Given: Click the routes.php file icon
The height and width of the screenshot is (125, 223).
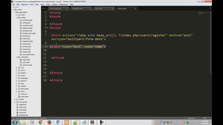Looking at the screenshot, I should pos(21,49).
